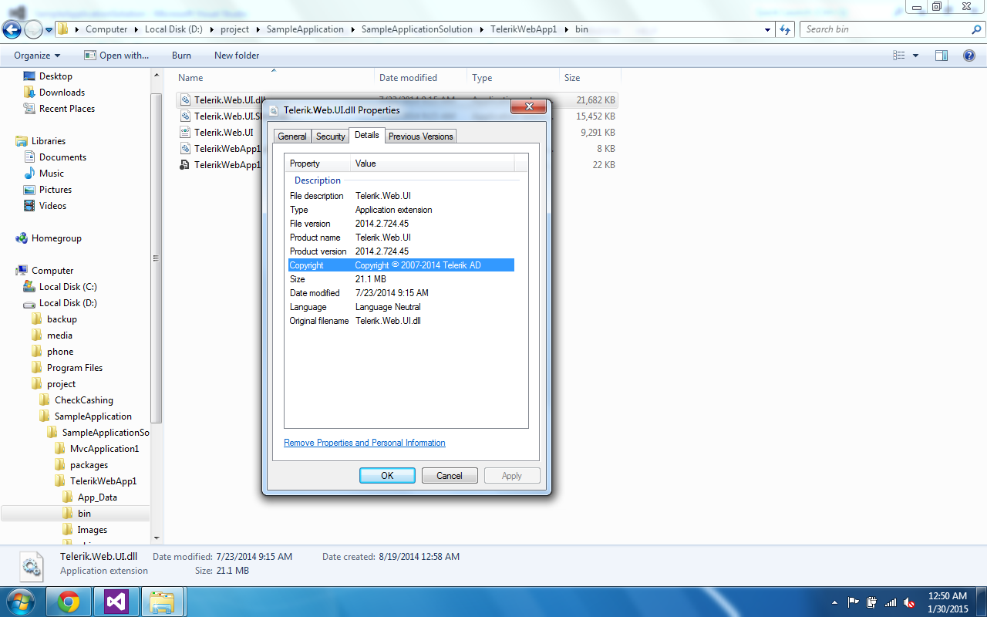Sort files by Name column header
The width and height of the screenshot is (987, 617).
(275, 78)
